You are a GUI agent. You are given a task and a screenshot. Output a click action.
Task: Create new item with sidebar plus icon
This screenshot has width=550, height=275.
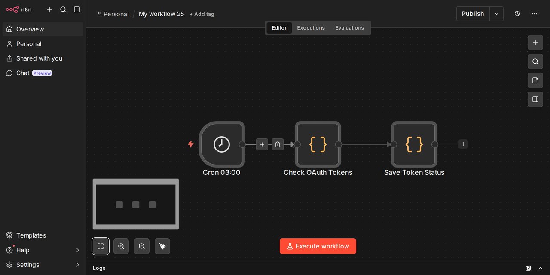49,9
